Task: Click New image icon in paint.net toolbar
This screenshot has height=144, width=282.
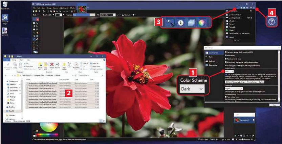Action: coord(34,11)
